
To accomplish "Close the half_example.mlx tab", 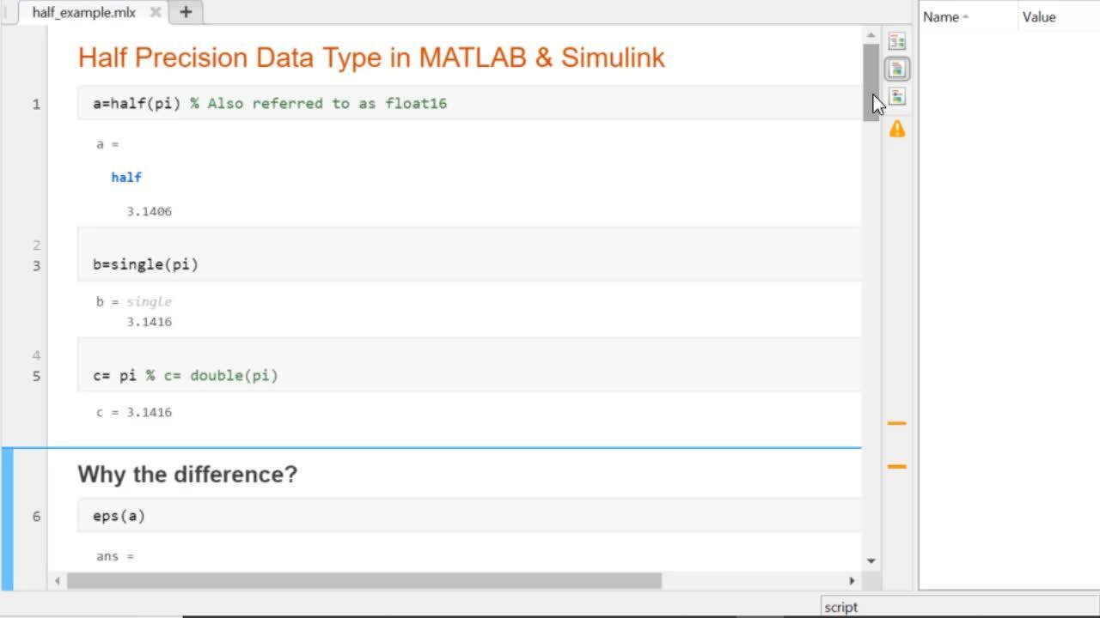I will pos(155,13).
